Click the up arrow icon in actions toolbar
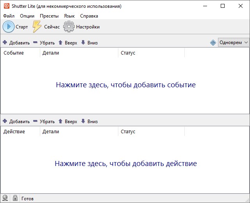Image resolution: width=250 pixels, height=203 pixels. coord(60,121)
